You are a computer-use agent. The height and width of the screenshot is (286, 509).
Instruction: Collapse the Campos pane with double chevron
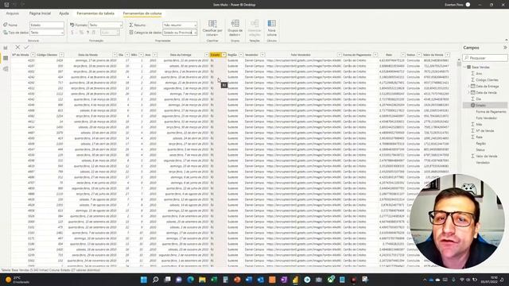[505, 48]
